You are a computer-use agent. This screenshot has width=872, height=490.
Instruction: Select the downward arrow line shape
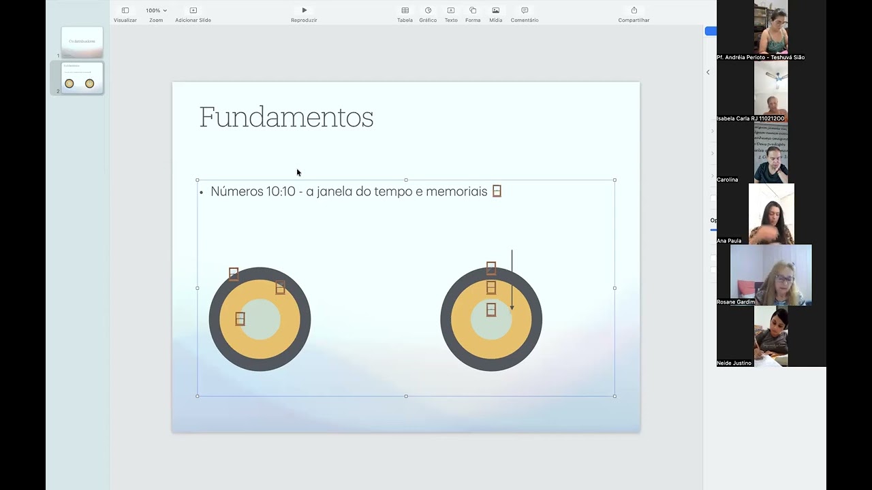click(x=512, y=280)
